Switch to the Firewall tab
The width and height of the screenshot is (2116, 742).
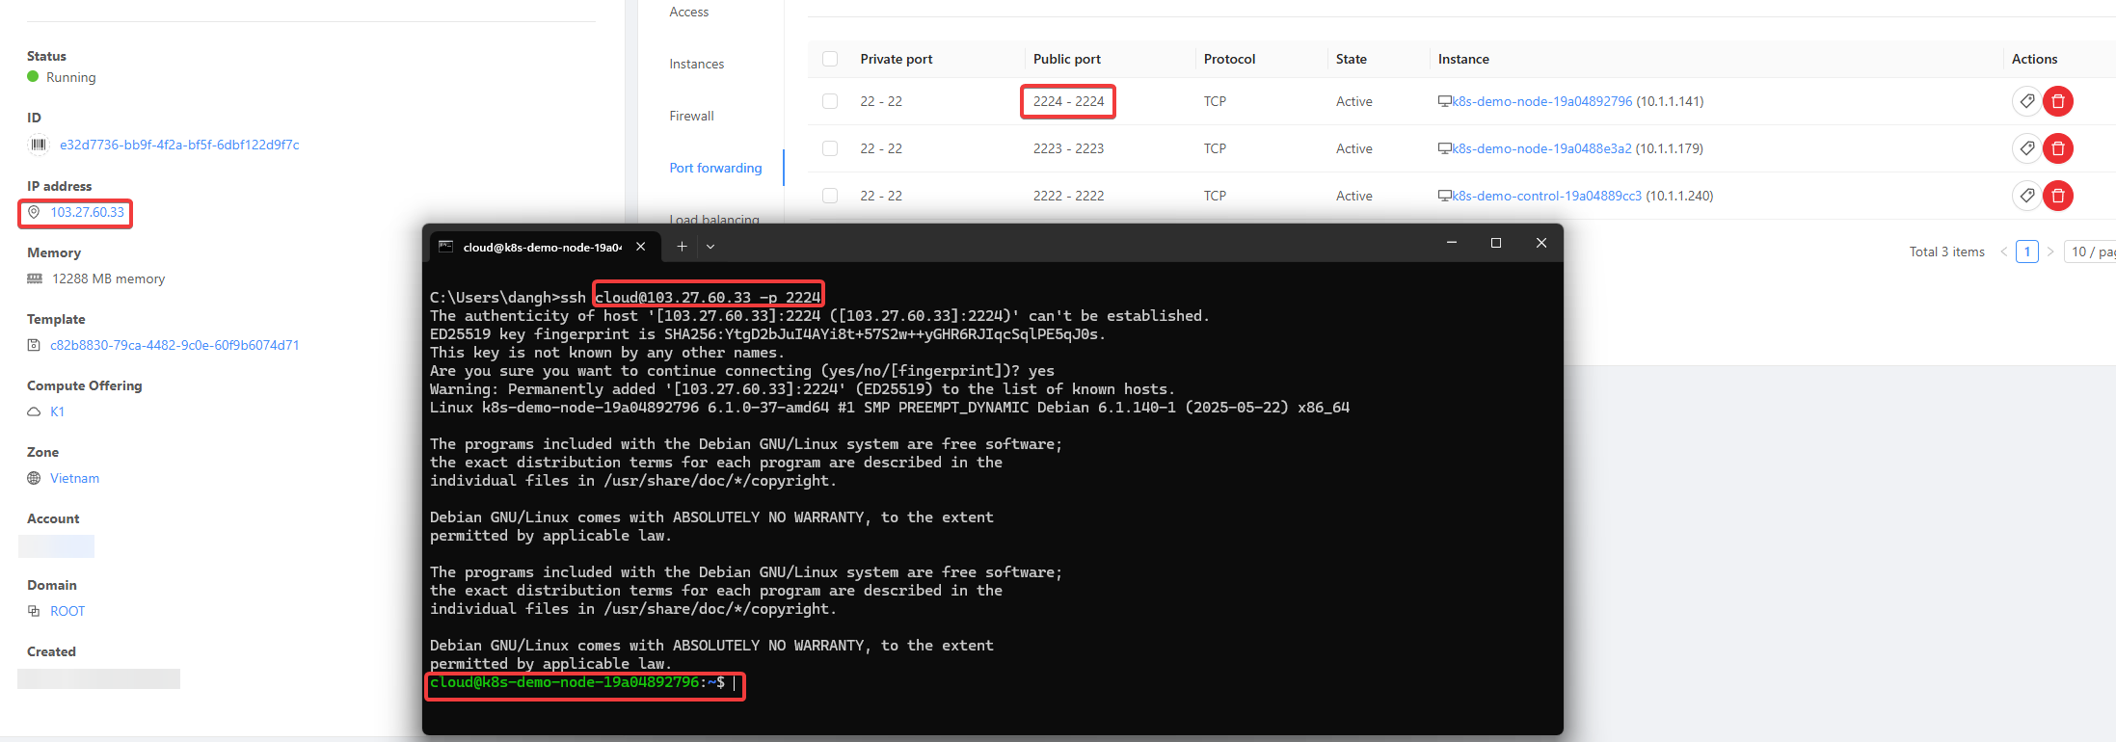tap(691, 116)
